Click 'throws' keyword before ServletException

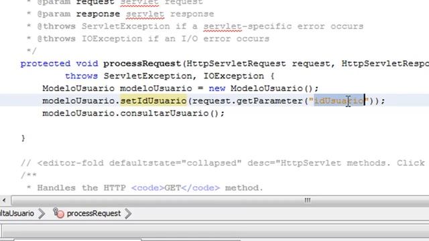pos(81,76)
